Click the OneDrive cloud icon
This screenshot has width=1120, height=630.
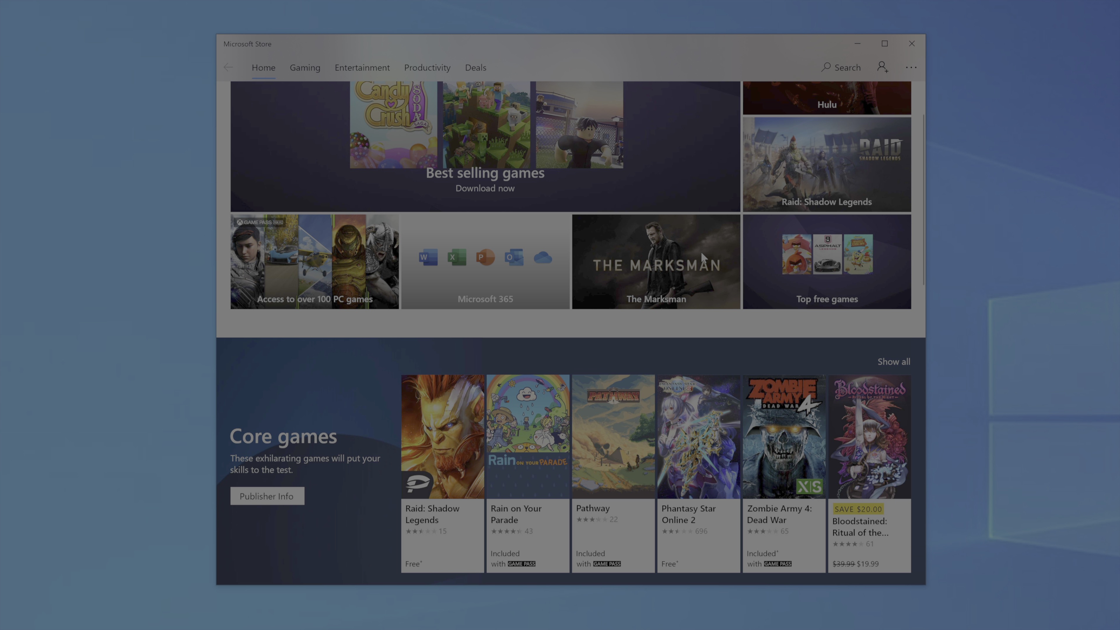(543, 257)
